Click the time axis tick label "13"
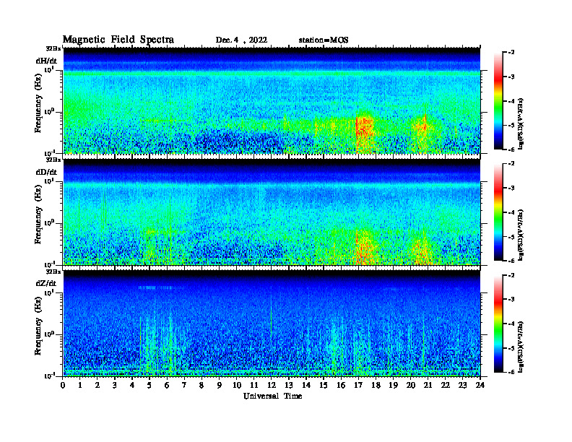Viewport: 572px width, 442px height. coord(289,386)
